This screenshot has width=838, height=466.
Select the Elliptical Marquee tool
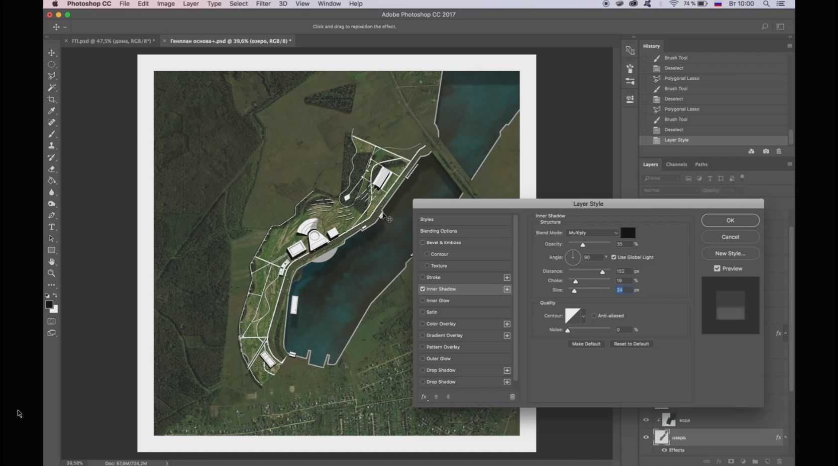coord(52,64)
